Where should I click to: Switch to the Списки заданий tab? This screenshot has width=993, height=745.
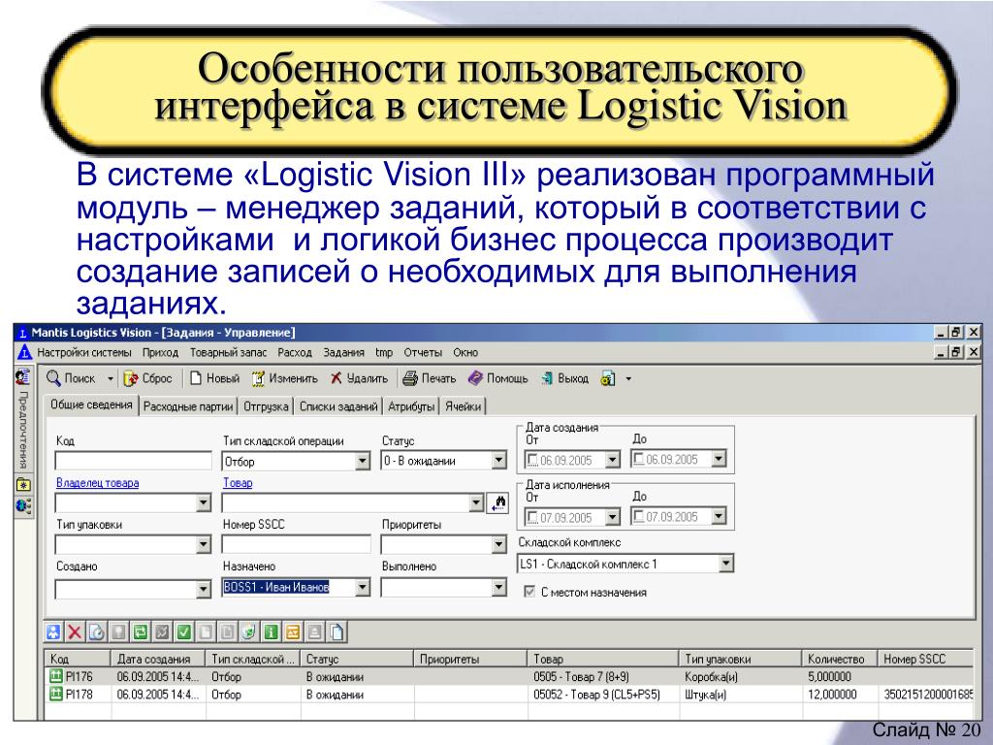[x=338, y=406]
